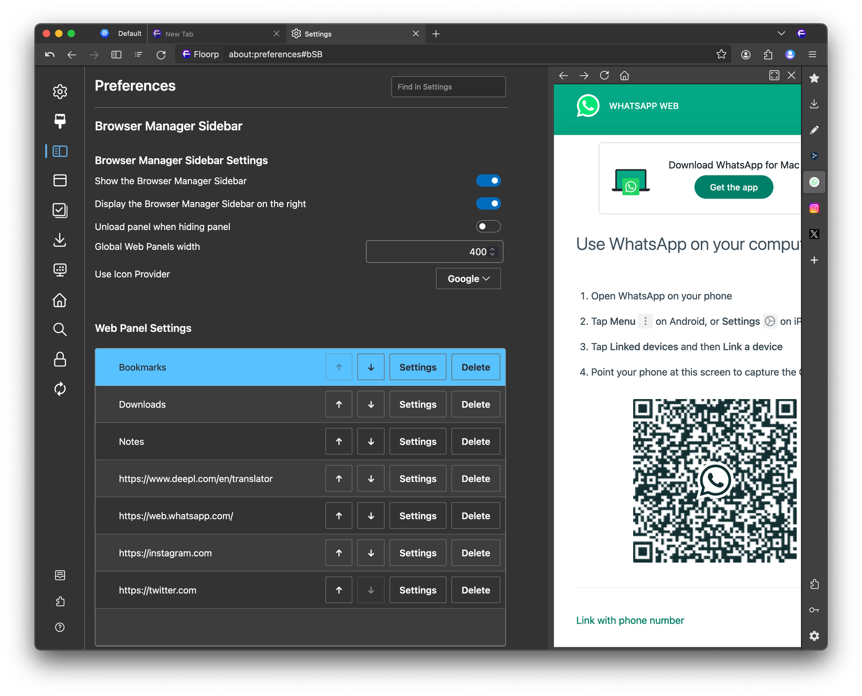Open Settings for the Bookmarks panel
The width and height of the screenshot is (862, 696).
click(418, 367)
